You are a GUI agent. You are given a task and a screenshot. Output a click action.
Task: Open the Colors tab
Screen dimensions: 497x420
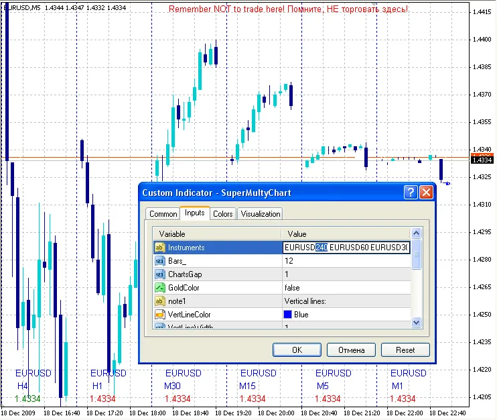[x=223, y=214]
